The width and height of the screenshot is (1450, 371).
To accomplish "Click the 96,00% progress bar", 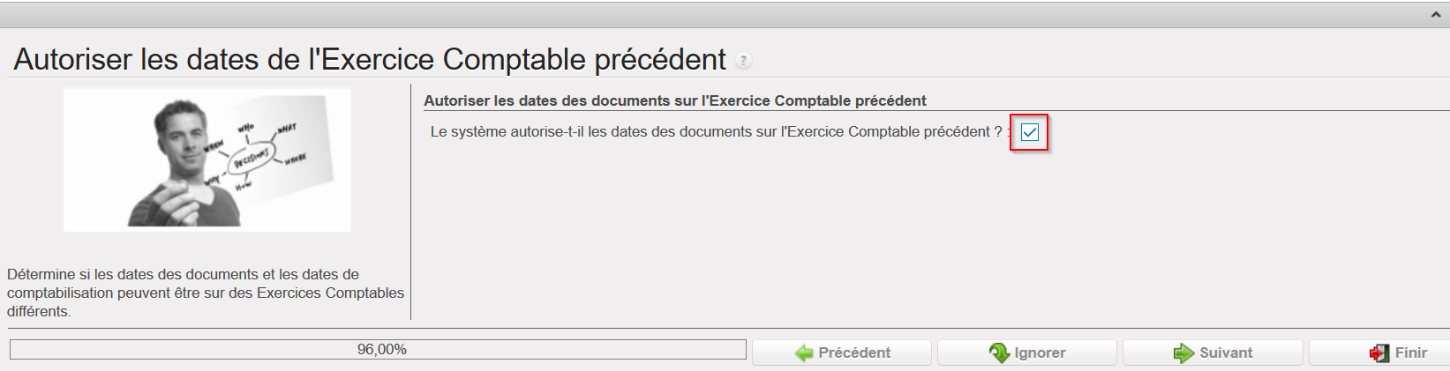I will point(378,350).
